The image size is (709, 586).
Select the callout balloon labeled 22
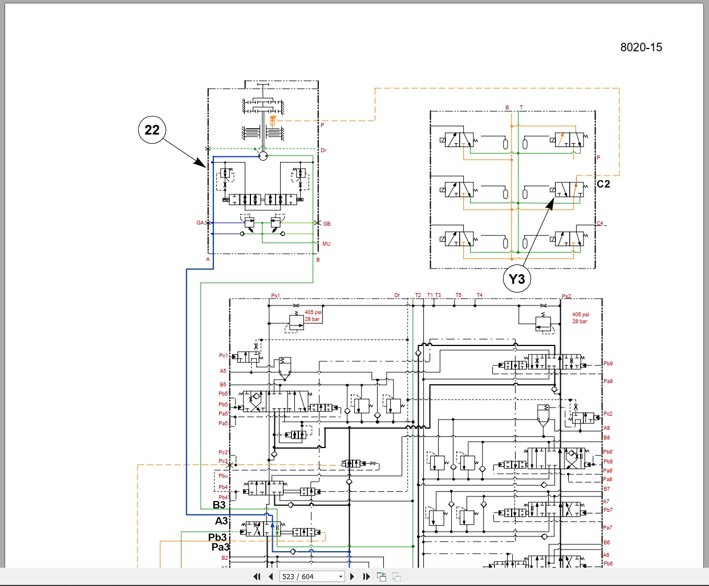(x=152, y=130)
